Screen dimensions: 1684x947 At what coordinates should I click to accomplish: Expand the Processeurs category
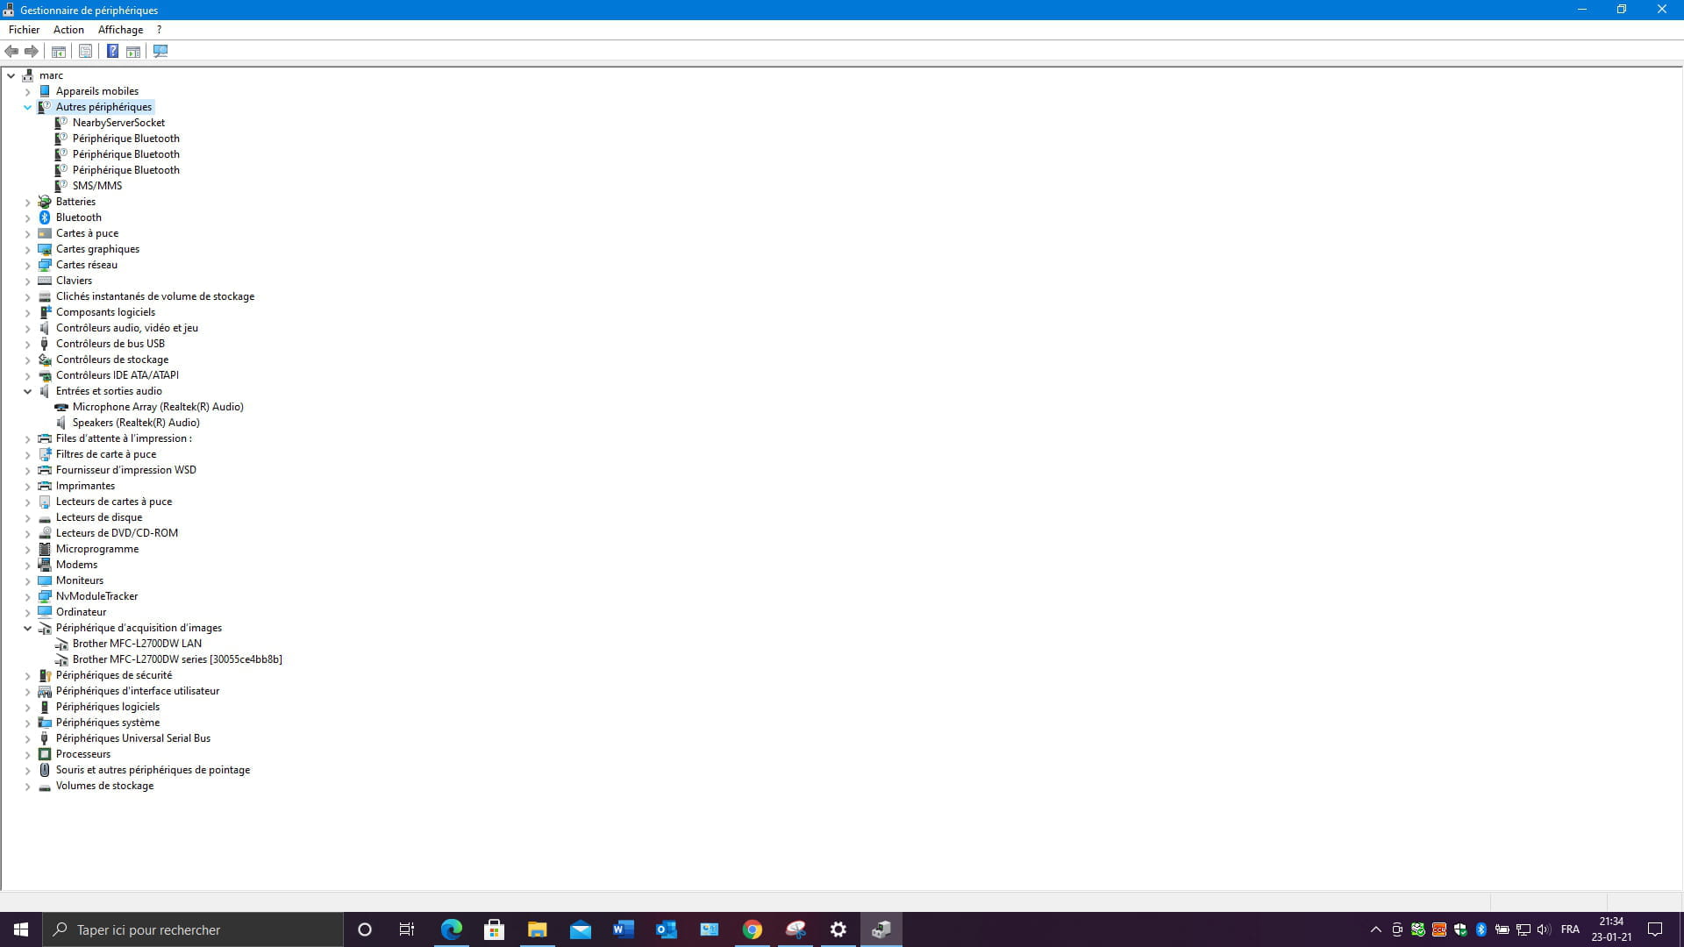pyautogui.click(x=27, y=754)
